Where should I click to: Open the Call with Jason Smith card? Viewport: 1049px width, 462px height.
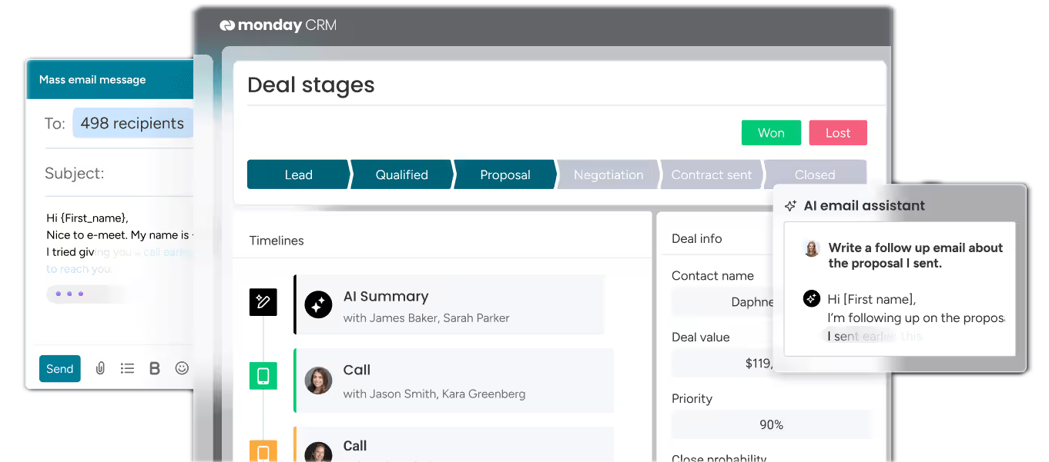454,381
